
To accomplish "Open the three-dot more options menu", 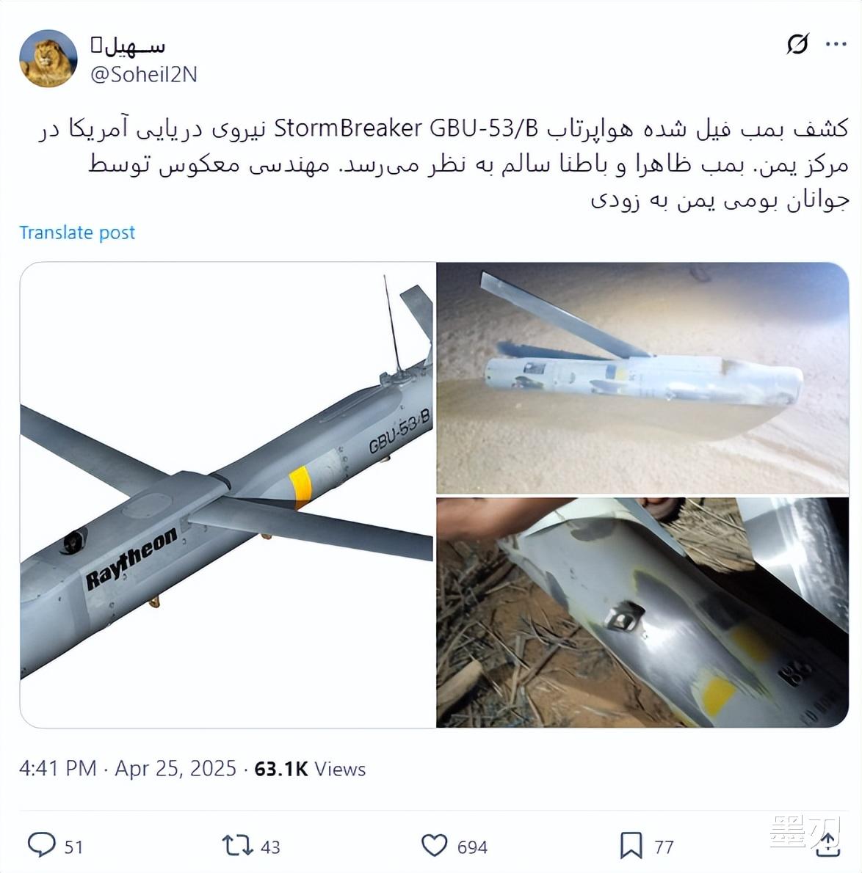I will coord(836,44).
